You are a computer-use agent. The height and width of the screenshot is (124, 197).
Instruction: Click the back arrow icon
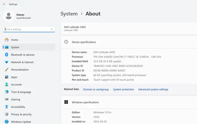[4, 4]
